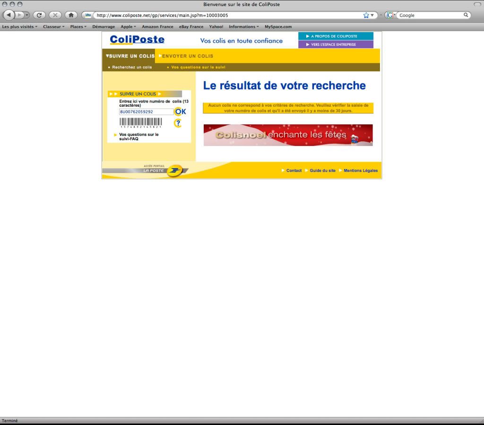This screenshot has width=484, height=425.
Task: Open help with the question mark icon
Action: click(178, 123)
